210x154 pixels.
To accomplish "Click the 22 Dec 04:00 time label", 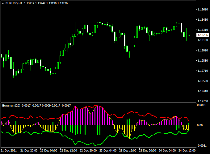I will point(49,151).
